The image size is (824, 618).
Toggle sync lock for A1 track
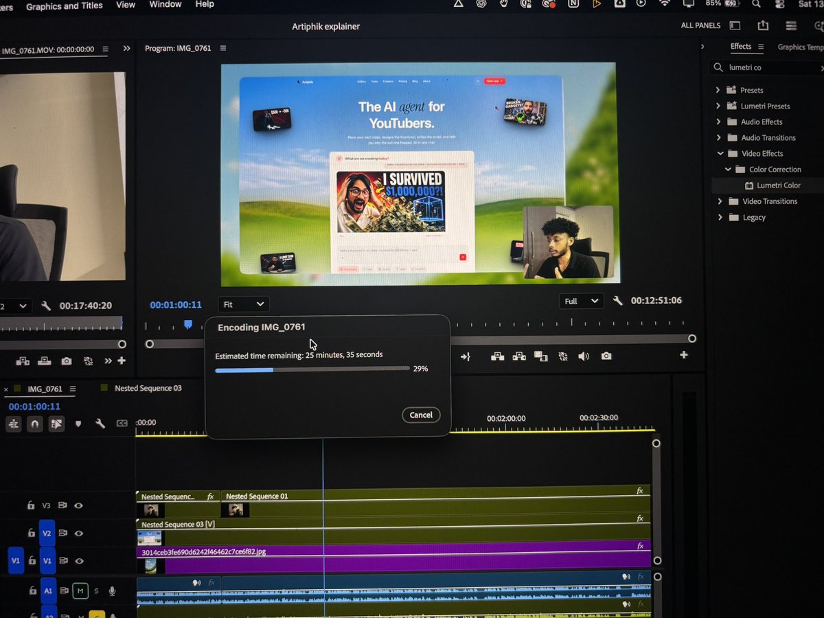(64, 591)
